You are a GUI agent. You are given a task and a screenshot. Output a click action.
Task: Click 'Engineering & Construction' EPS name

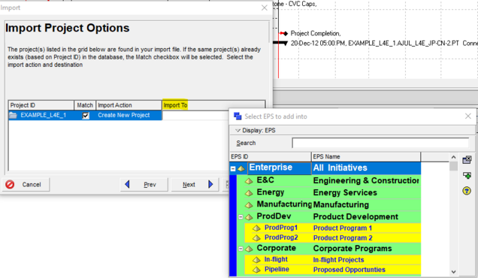[x=366, y=181]
